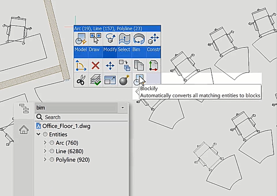Click the page icon with green and red axes

point(153,65)
